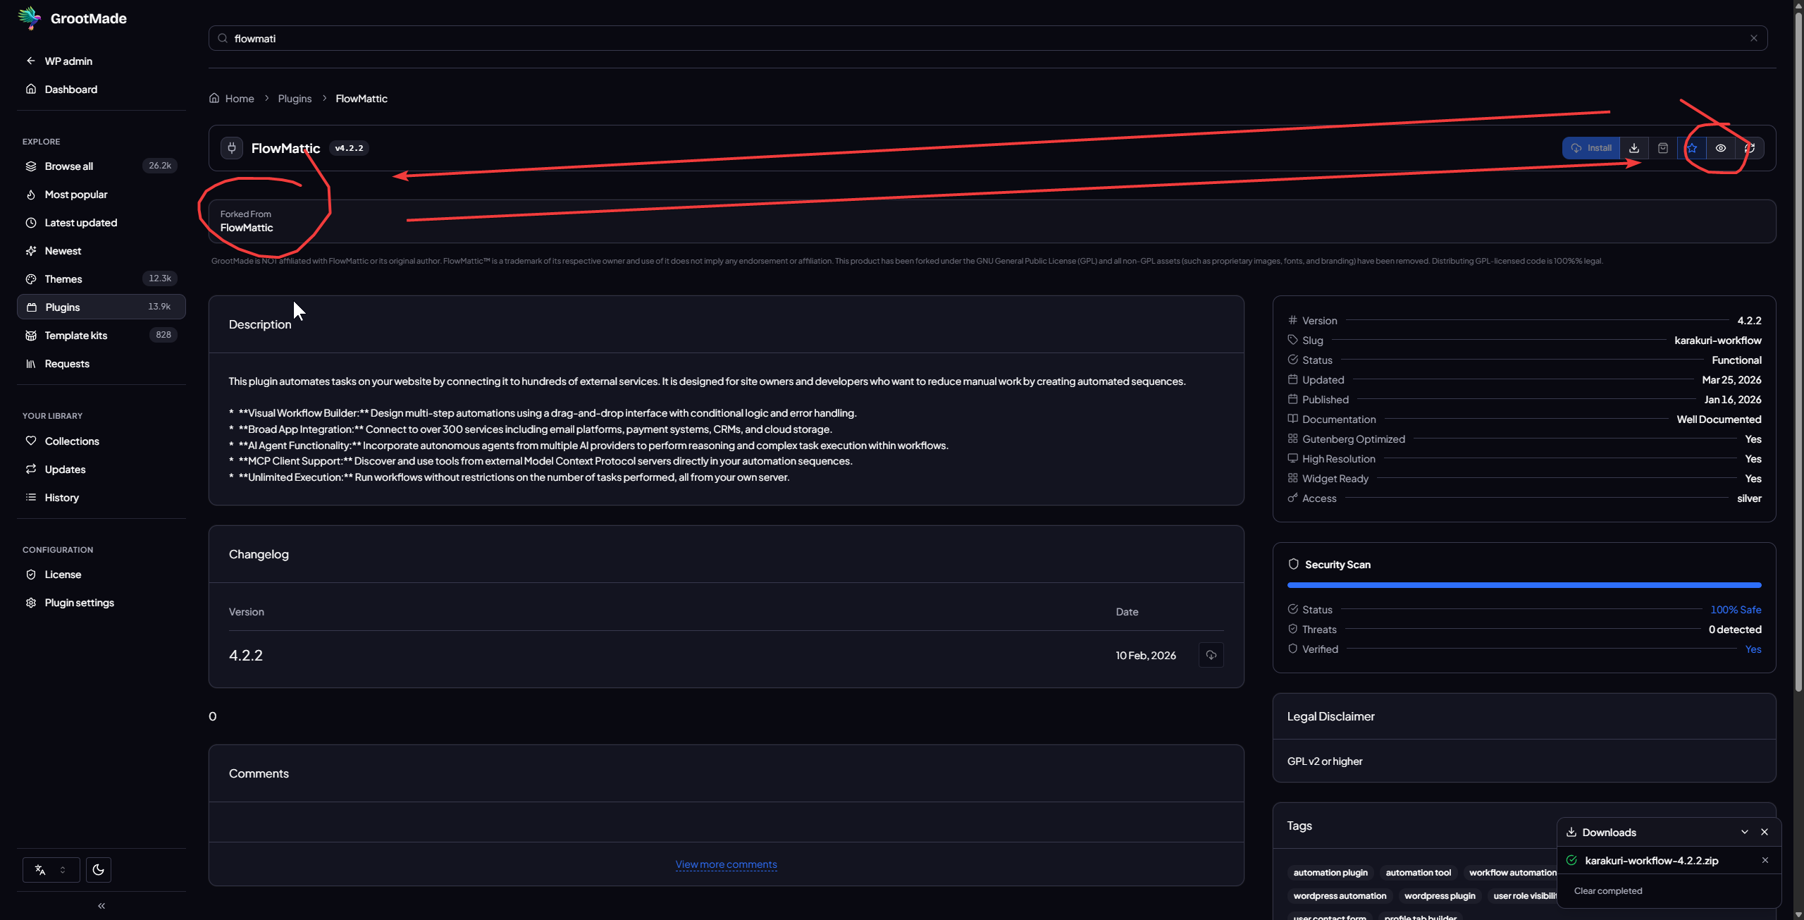Click the cloud download icon for 4.2.2

(1211, 655)
